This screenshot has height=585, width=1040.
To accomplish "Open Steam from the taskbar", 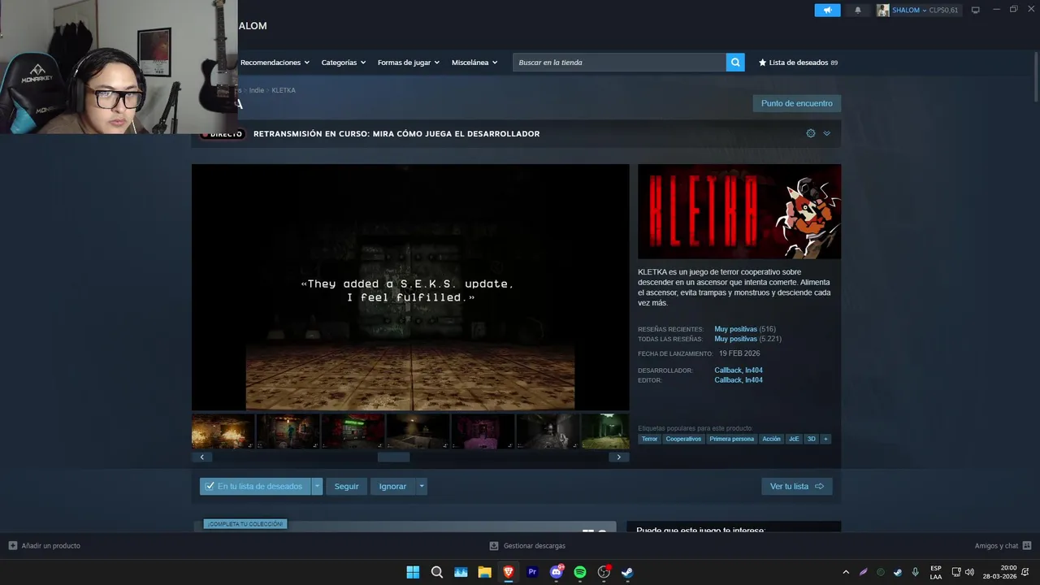I will point(627,572).
